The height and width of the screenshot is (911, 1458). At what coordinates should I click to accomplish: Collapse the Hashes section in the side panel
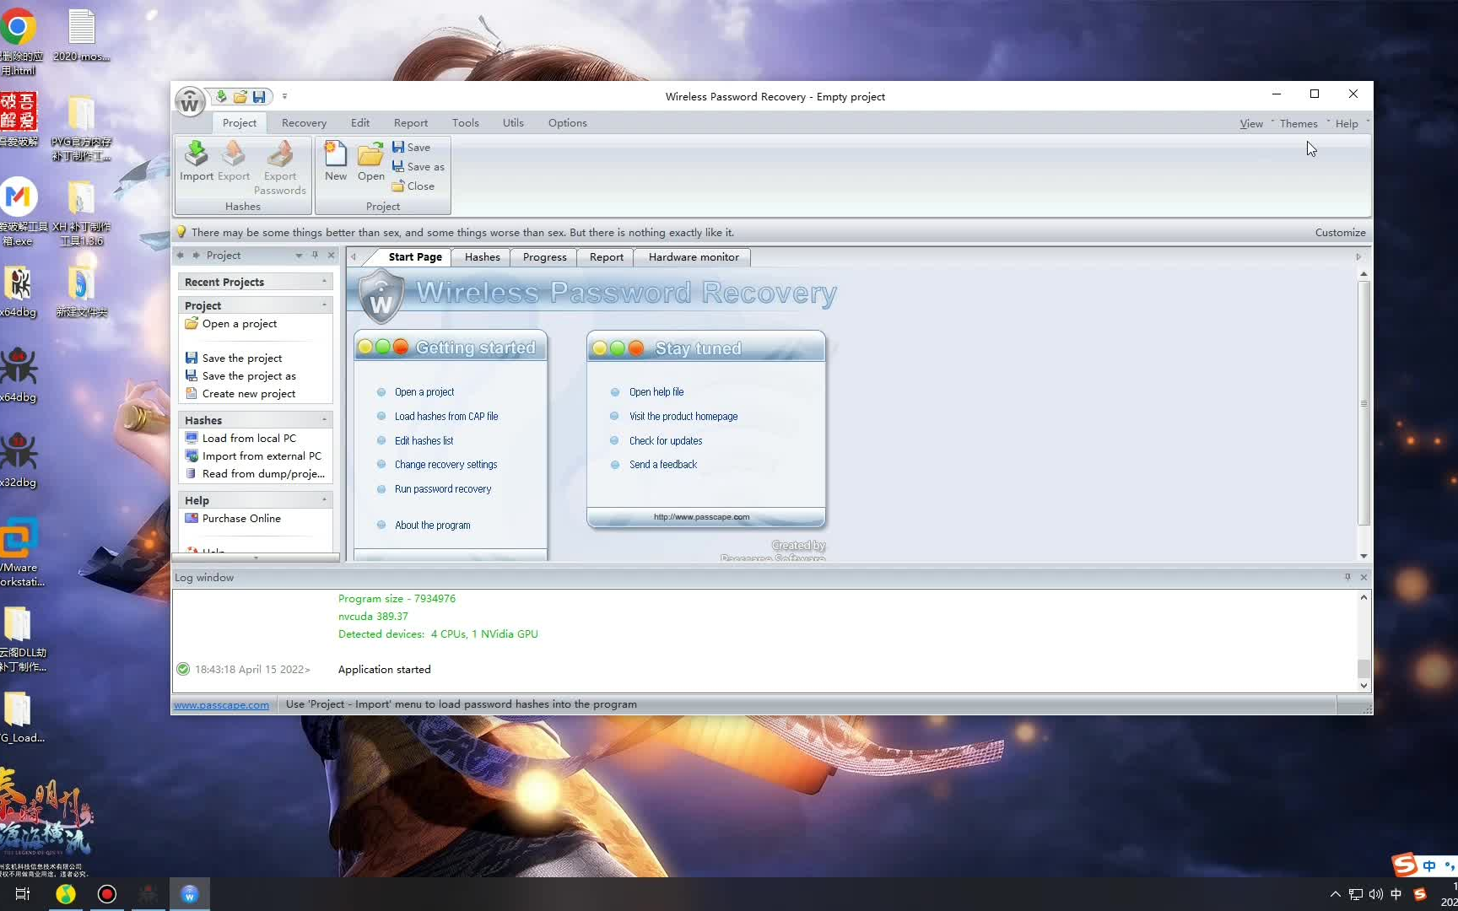pyautogui.click(x=324, y=420)
